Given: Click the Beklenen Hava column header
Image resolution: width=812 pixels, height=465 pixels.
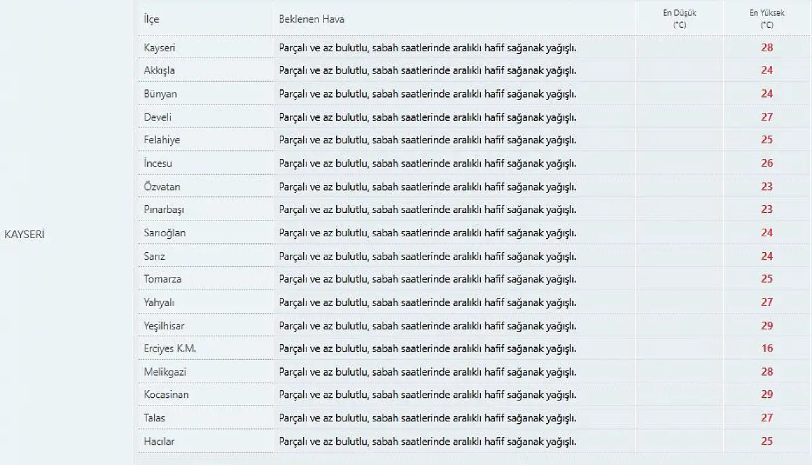Looking at the screenshot, I should pos(311,19).
